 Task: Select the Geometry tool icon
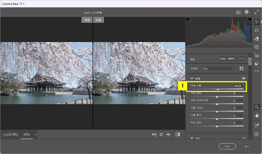[x=257, y=30]
